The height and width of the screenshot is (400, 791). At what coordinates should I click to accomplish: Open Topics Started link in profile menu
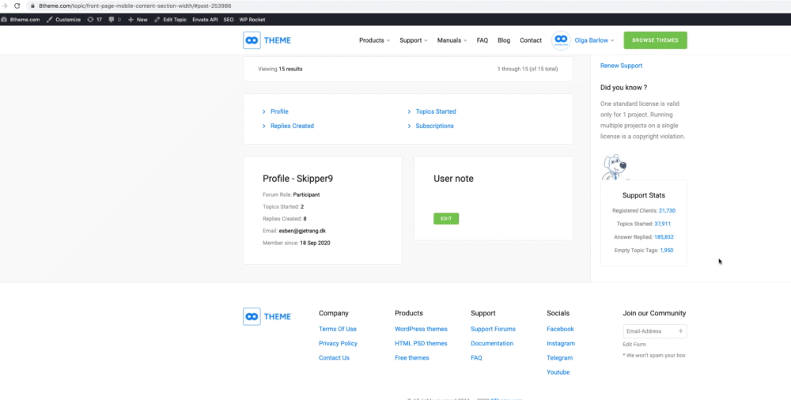point(436,111)
